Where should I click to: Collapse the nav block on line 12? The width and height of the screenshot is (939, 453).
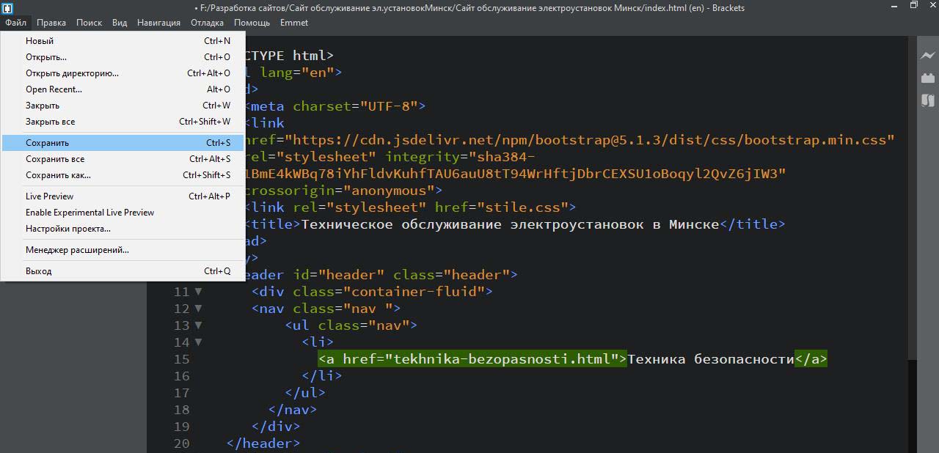pos(198,309)
